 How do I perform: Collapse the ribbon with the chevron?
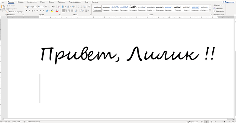point(235,15)
